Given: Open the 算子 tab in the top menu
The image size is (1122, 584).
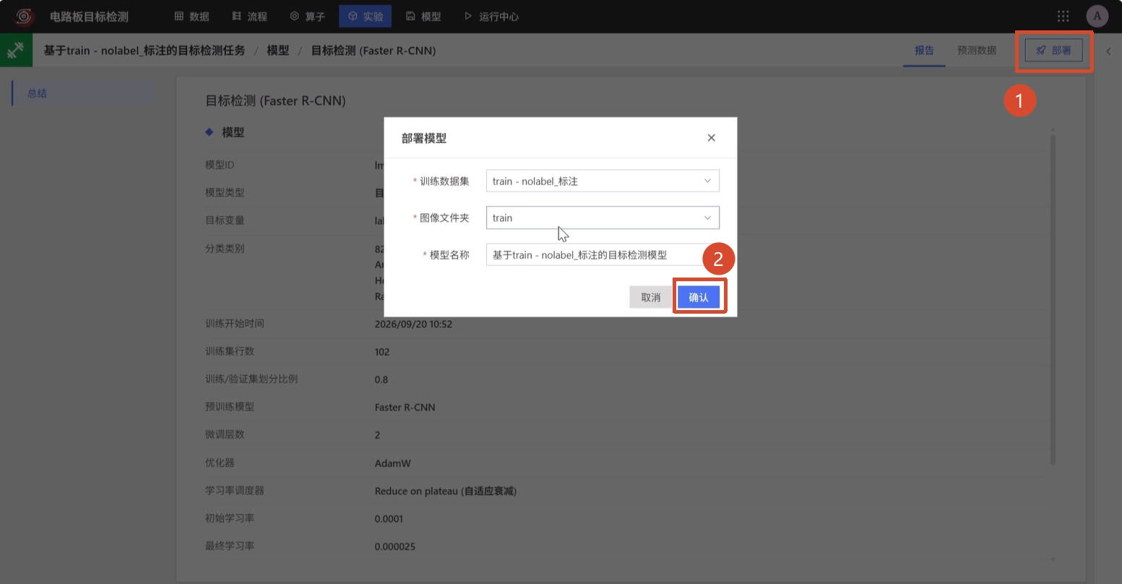Looking at the screenshot, I should click(x=308, y=16).
